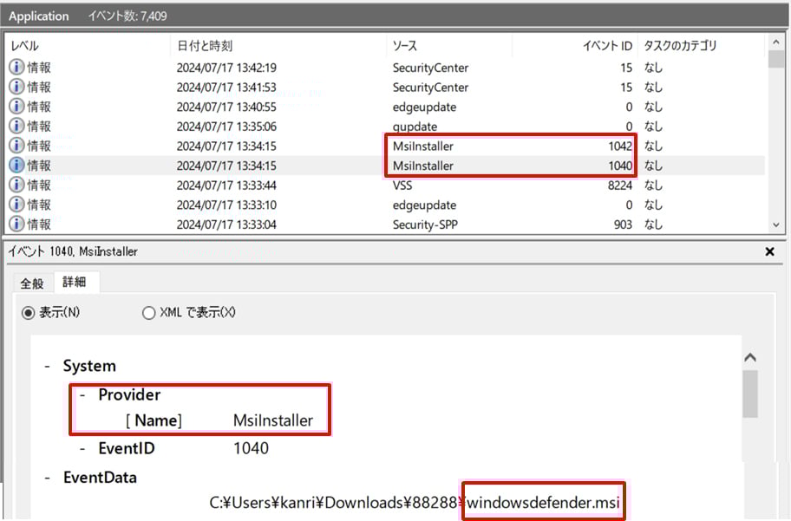This screenshot has width=791, height=521.
Task: Switch to the 詳細 tab
Action: [x=75, y=282]
